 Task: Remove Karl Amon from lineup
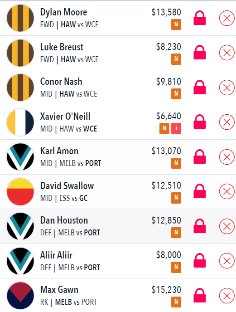tap(227, 157)
